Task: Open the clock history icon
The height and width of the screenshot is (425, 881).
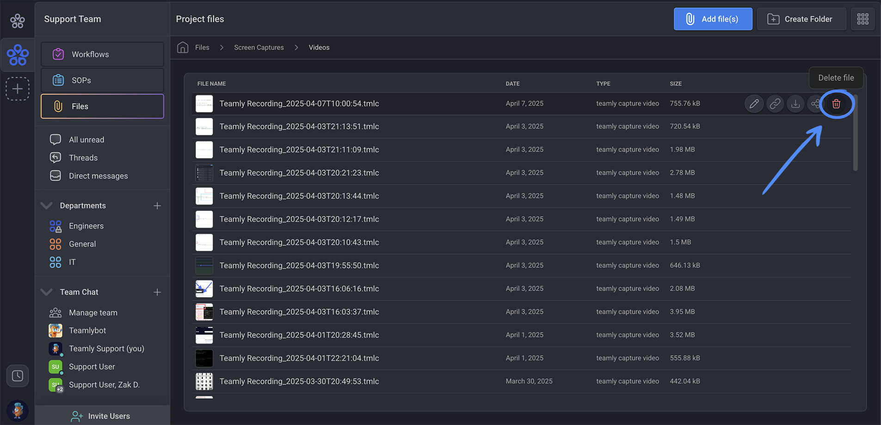Action: pyautogui.click(x=18, y=376)
